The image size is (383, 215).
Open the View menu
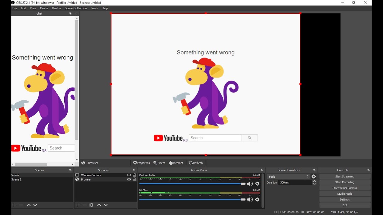click(x=33, y=8)
